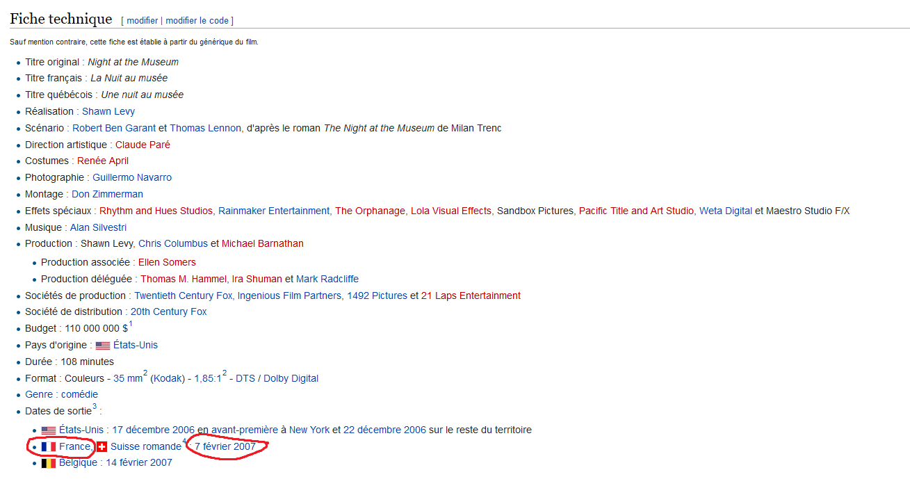Open the New York link
The height and width of the screenshot is (486, 910).
309,430
